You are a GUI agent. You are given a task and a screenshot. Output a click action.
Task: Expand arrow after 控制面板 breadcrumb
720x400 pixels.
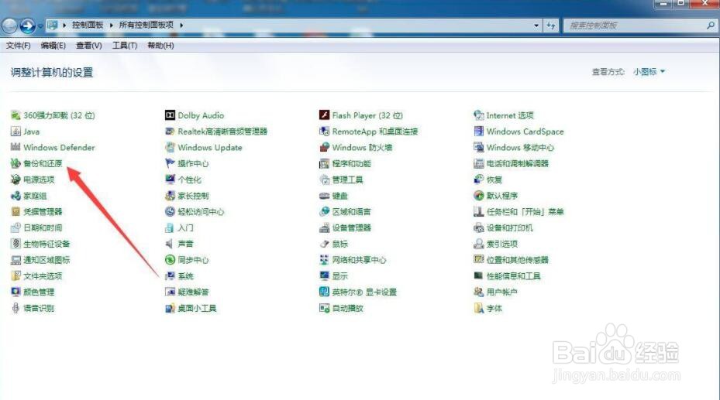click(x=111, y=26)
